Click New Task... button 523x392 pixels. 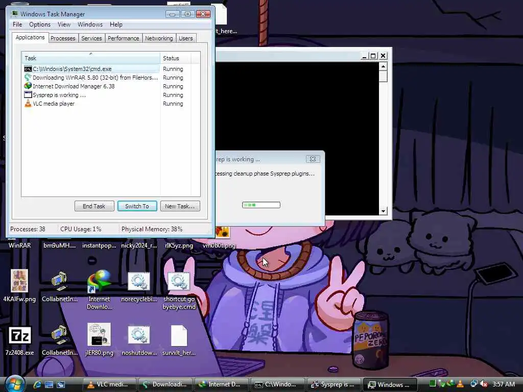point(180,206)
